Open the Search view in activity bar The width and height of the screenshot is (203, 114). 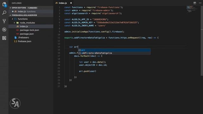point(4,13)
